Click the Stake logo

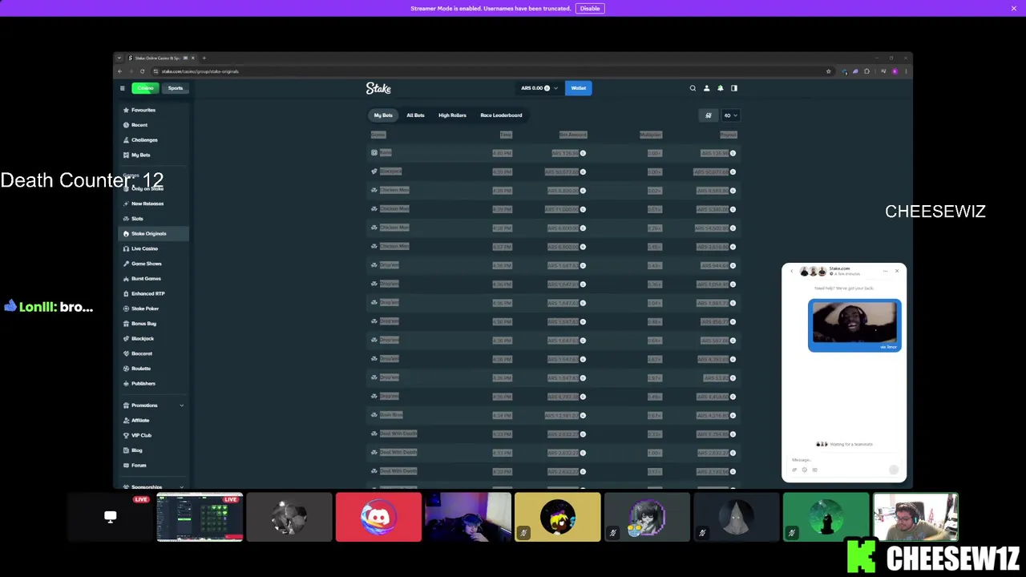pos(378,88)
